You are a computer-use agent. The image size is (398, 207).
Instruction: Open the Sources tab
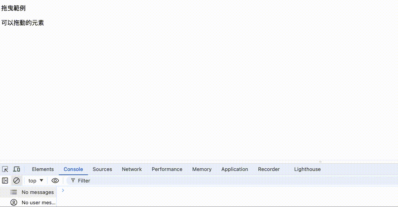pyautogui.click(x=102, y=169)
